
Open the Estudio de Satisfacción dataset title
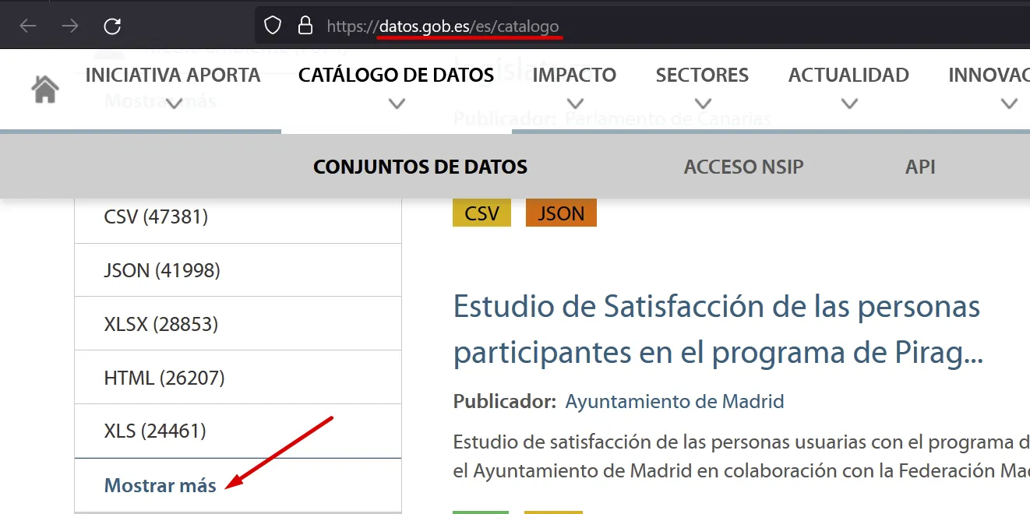(x=717, y=330)
